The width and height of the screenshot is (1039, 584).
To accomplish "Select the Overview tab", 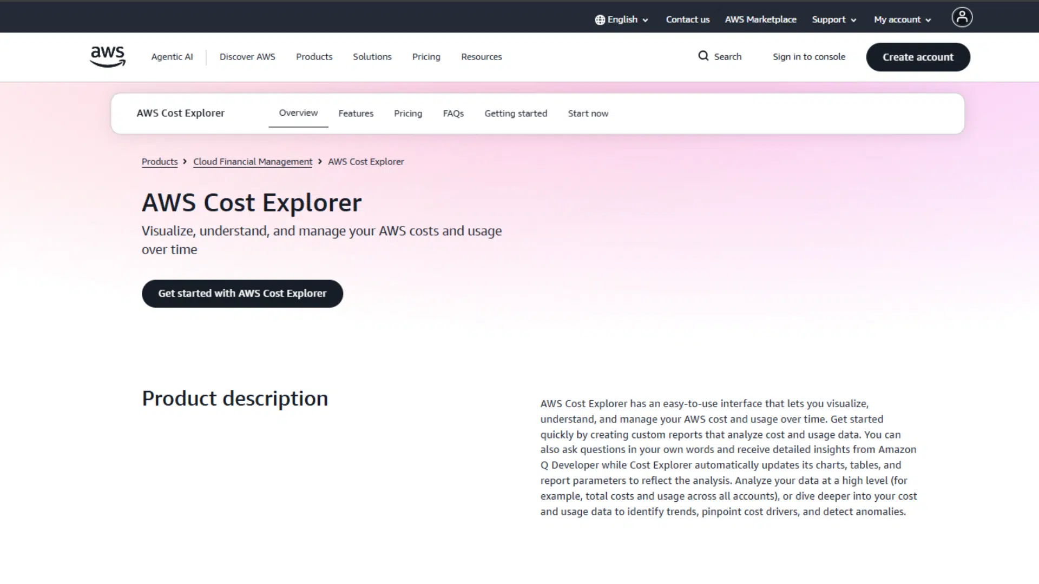I will [x=298, y=113].
